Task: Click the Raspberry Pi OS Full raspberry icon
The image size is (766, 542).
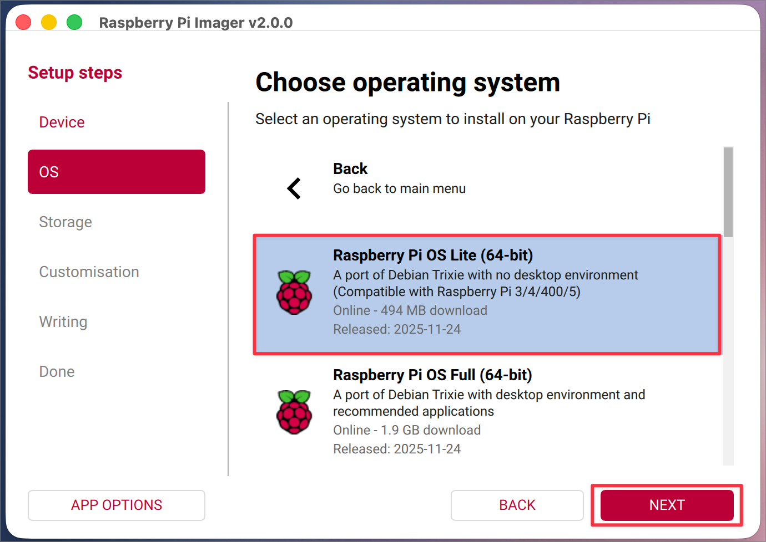Action: click(x=295, y=412)
